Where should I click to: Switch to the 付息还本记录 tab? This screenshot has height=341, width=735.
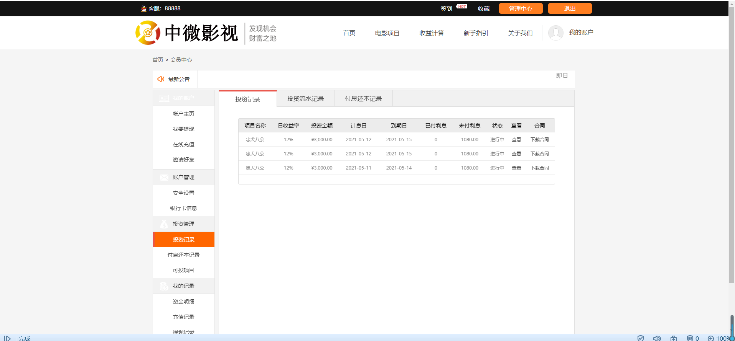click(364, 99)
